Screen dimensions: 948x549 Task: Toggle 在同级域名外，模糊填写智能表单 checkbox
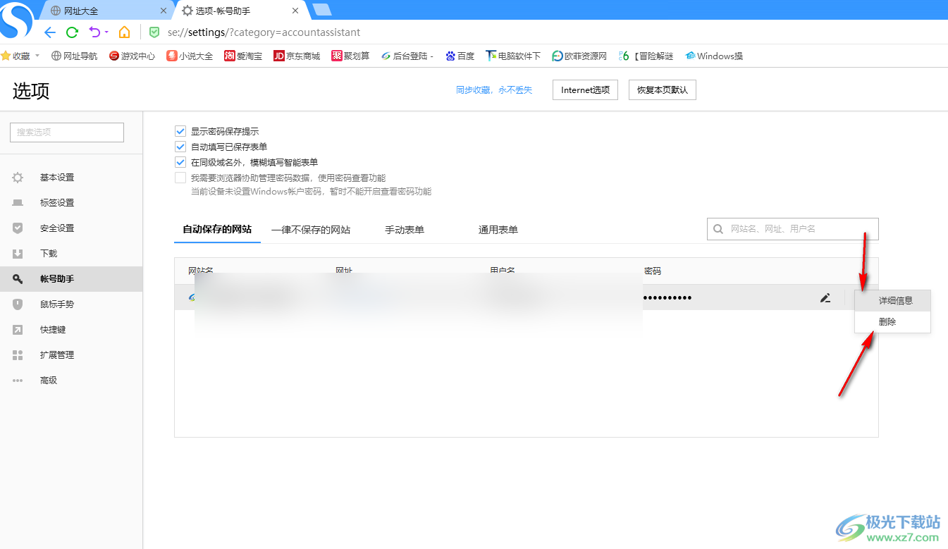(x=180, y=162)
